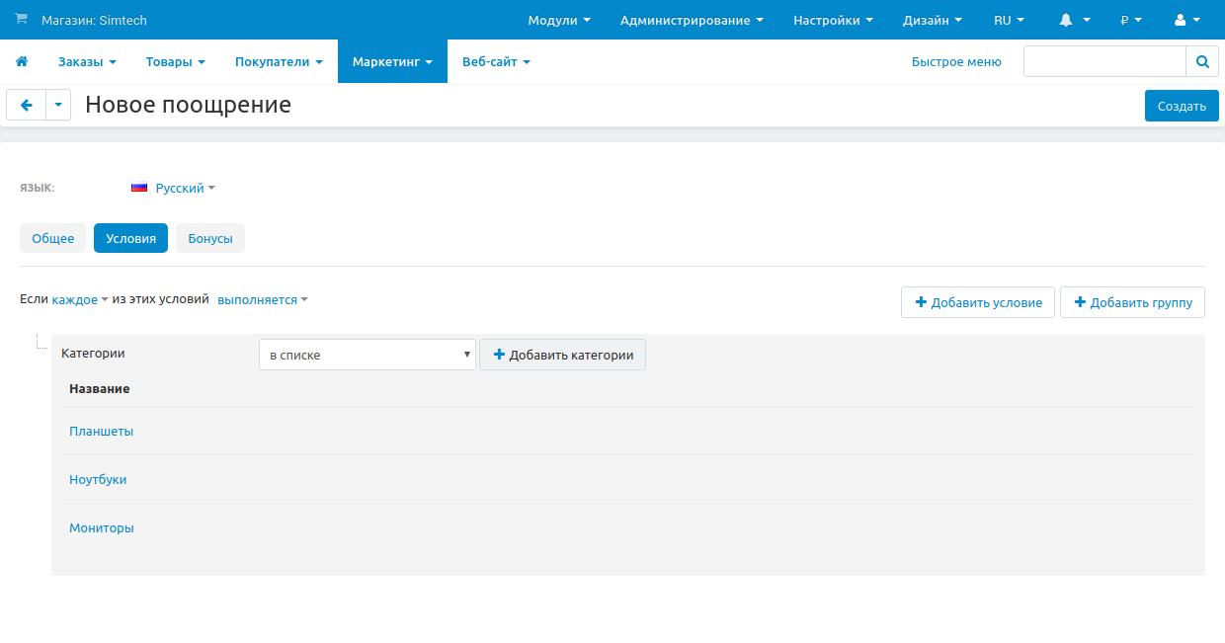
Task: Click the Название column header
Action: (100, 388)
